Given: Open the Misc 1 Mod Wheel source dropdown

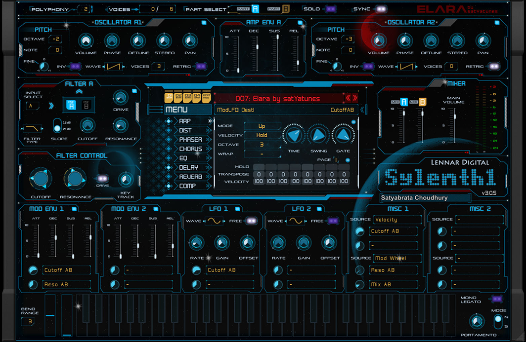Looking at the screenshot, I should pyautogui.click(x=397, y=258).
